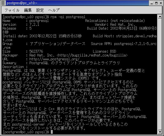
Task: Click the rpm -qi postgresql command text
Action: (68, 17)
